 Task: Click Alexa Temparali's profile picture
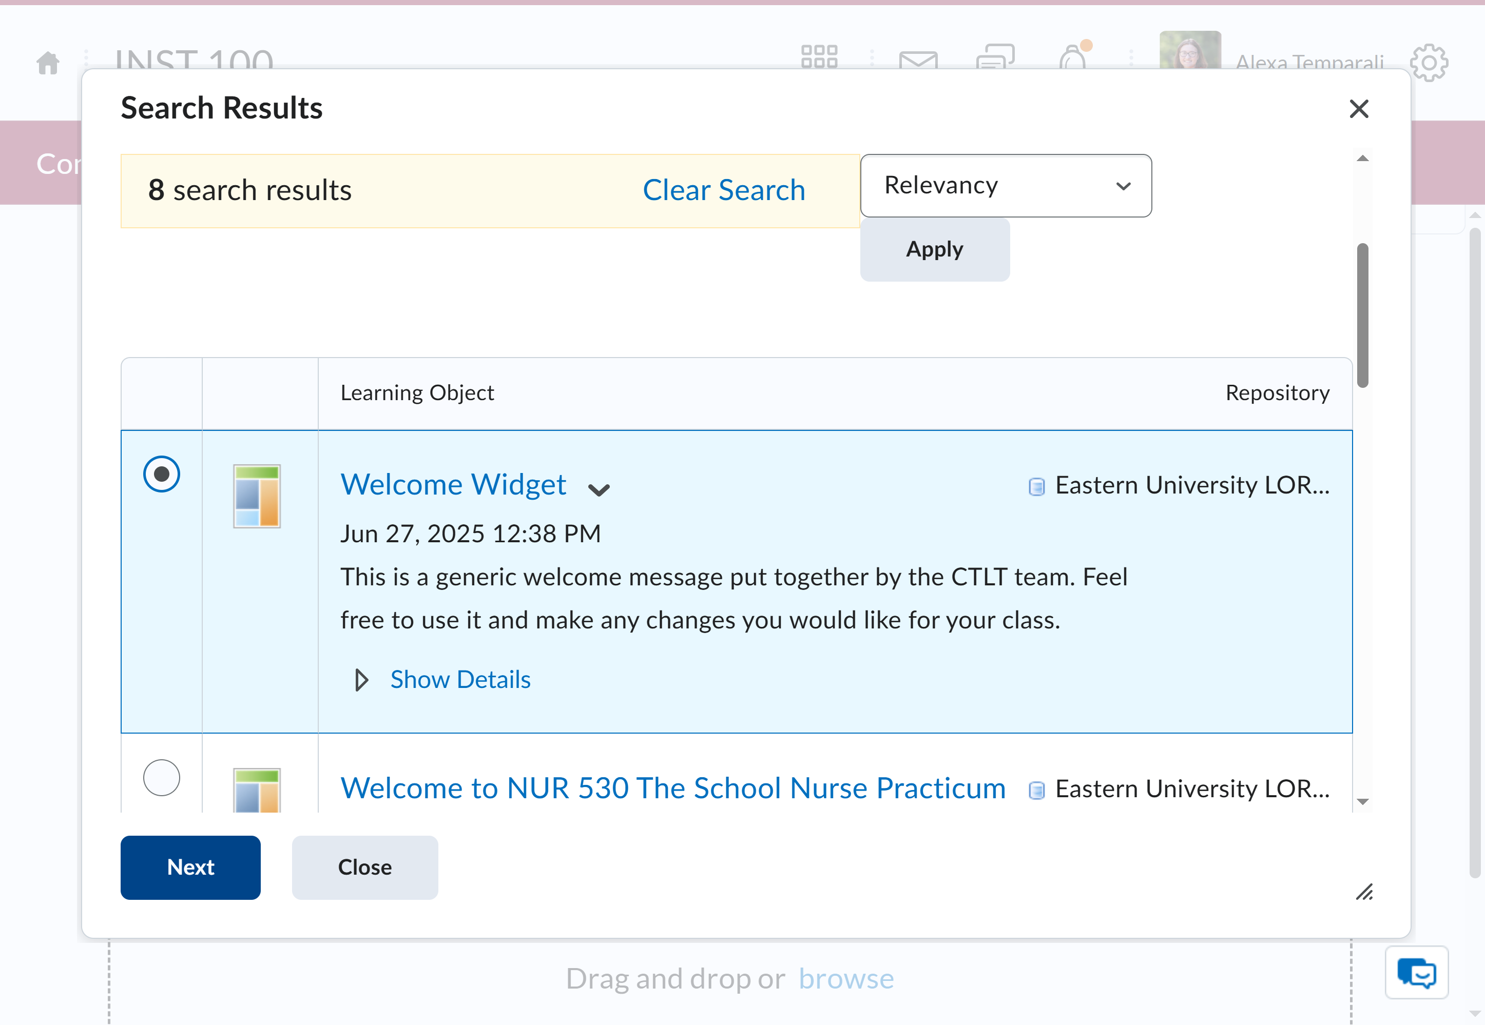click(1190, 49)
